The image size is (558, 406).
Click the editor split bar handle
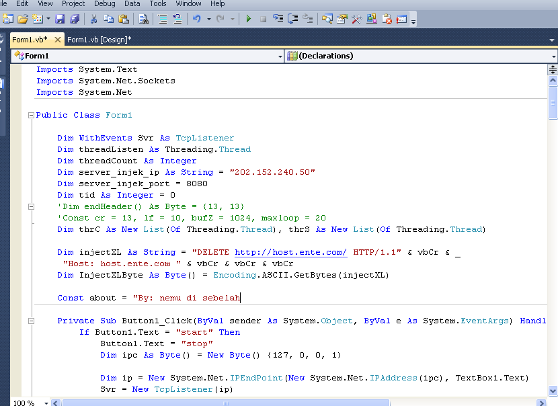[553, 69]
